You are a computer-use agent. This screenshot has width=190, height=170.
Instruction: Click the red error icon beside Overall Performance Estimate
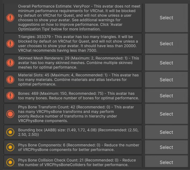coord(10,18)
